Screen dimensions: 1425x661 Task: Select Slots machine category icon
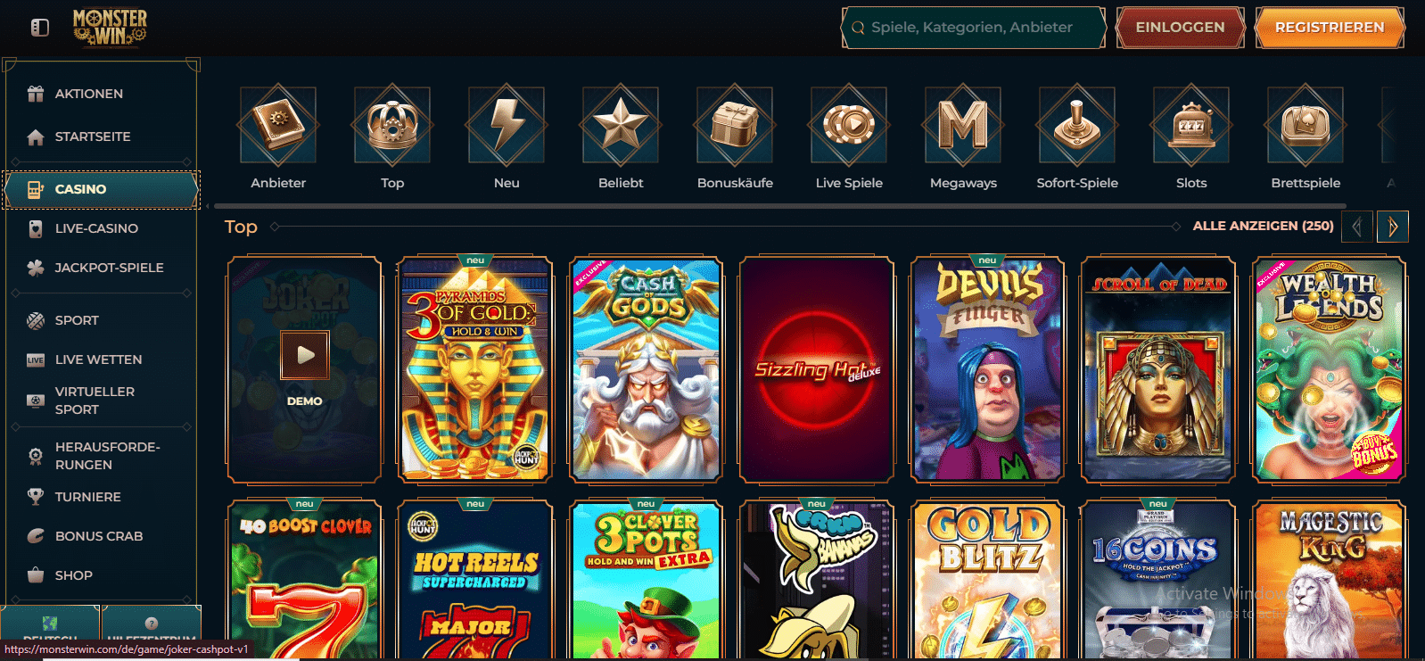(1191, 126)
